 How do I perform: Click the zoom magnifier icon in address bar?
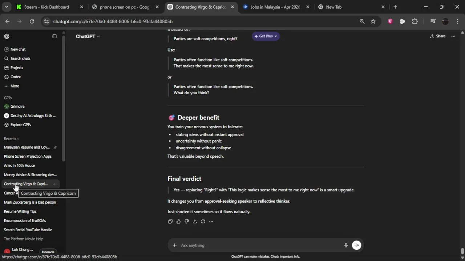pyautogui.click(x=362, y=21)
